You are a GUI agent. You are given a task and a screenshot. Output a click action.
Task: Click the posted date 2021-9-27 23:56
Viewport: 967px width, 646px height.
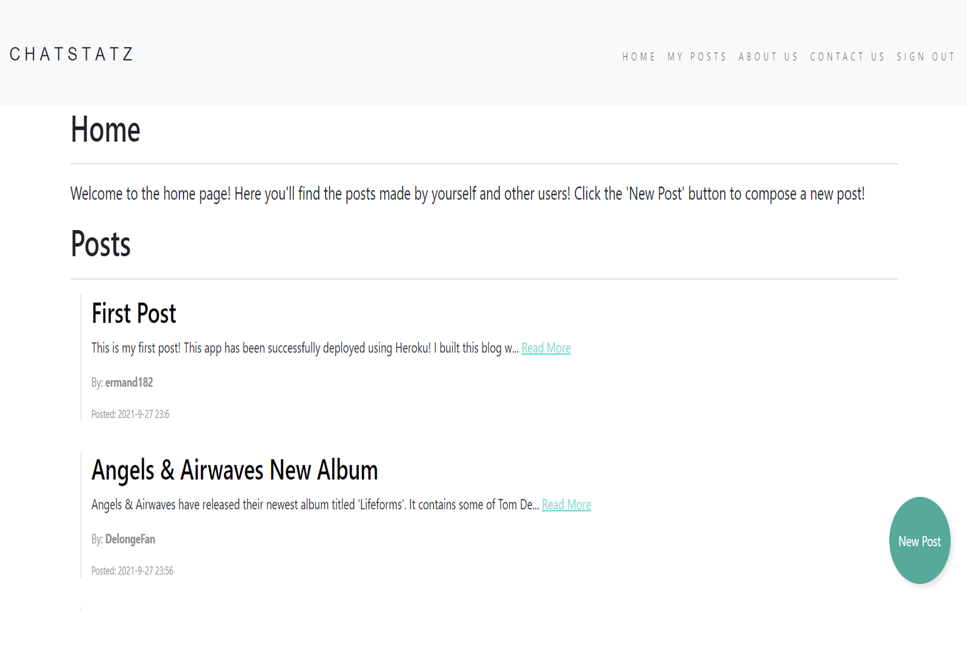[145, 571]
